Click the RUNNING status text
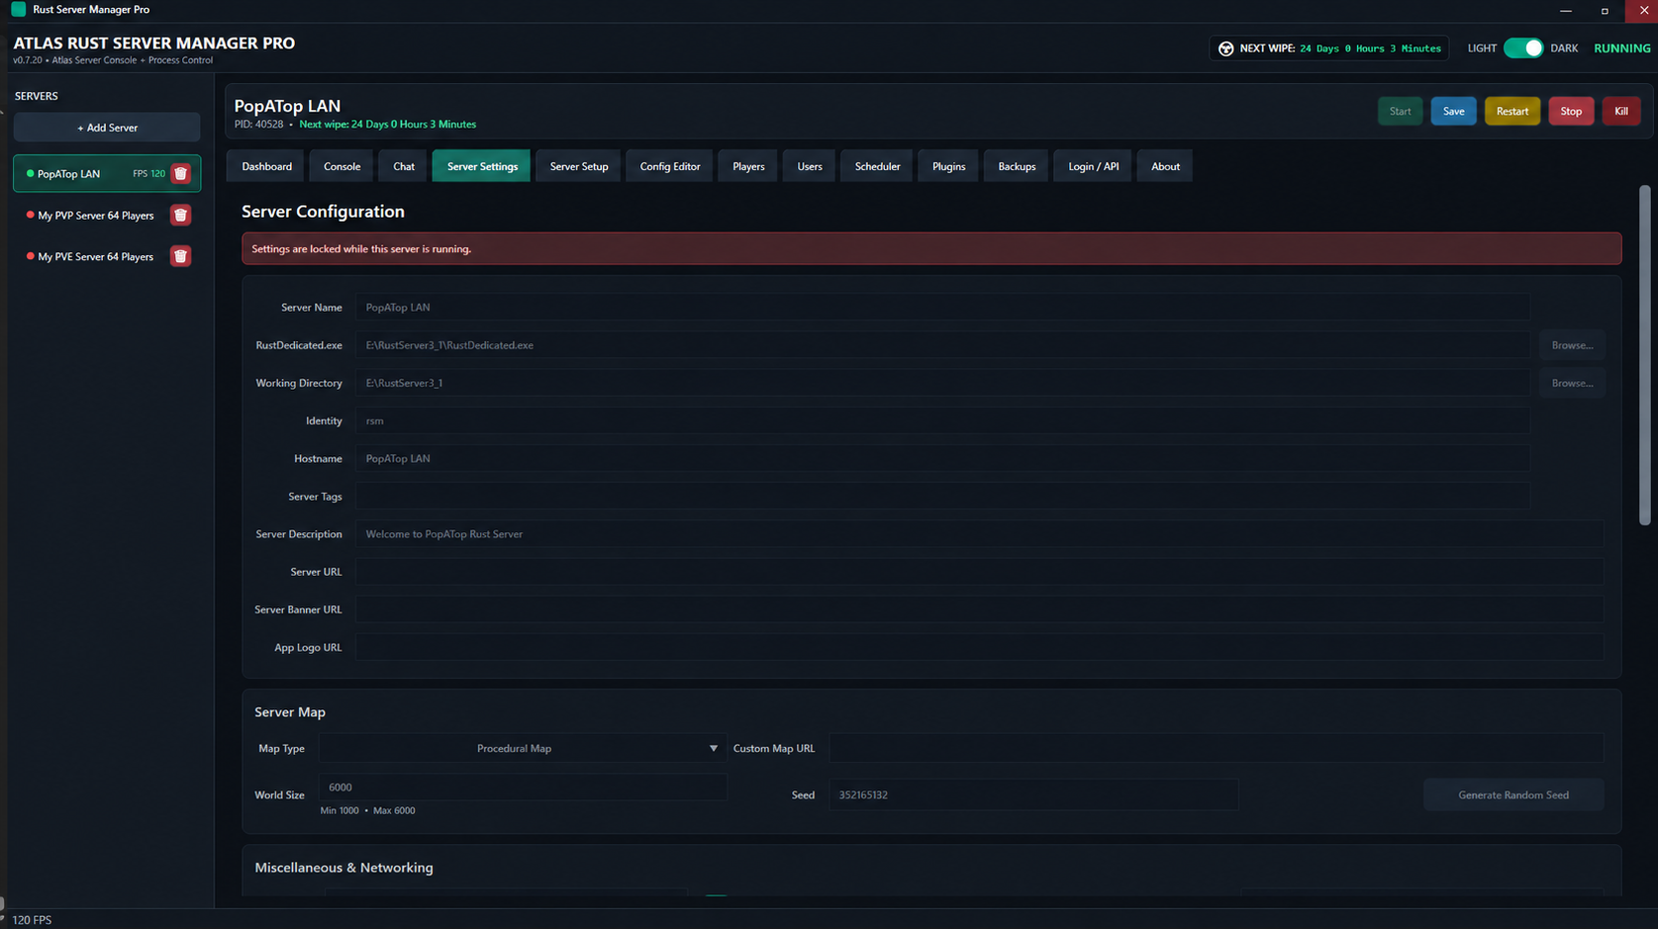This screenshot has height=929, width=1658. click(x=1621, y=48)
